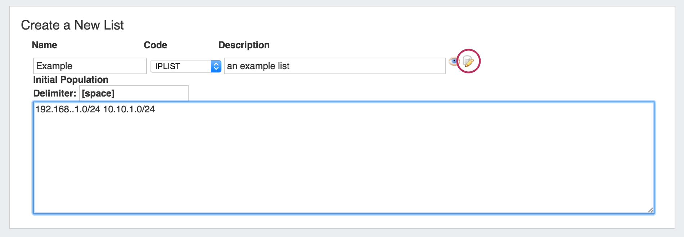Click the Name column label
684x237 pixels.
[44, 45]
